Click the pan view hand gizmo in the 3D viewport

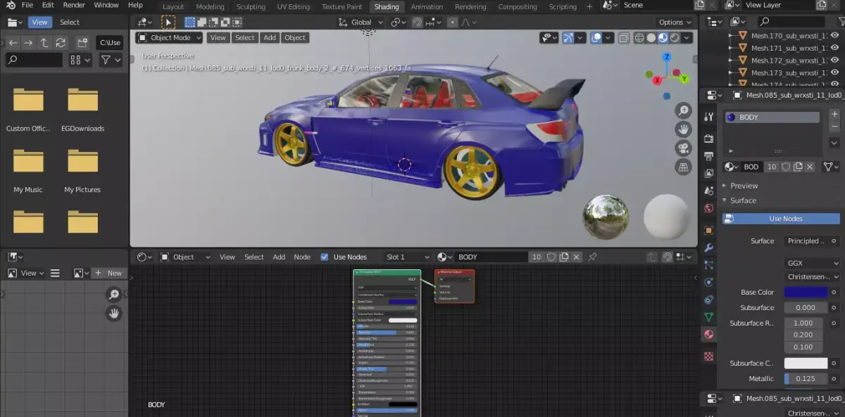(683, 129)
